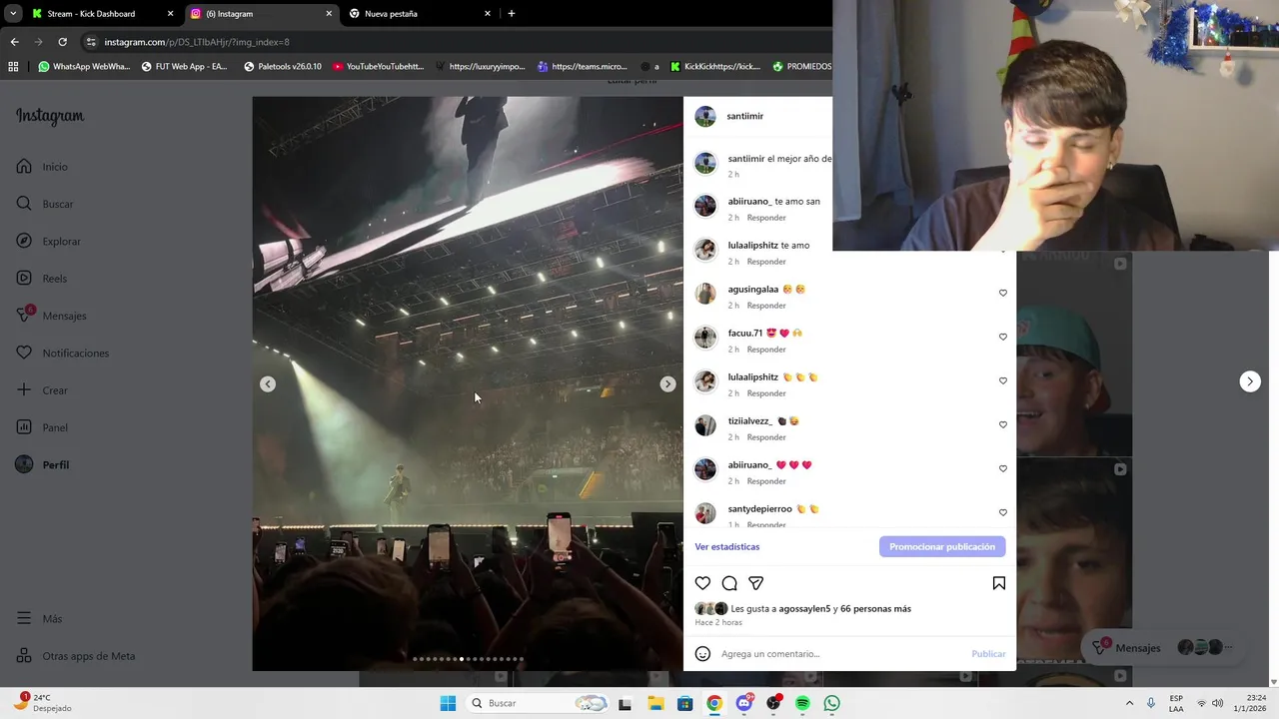Click the comment bubble icon under the post

pyautogui.click(x=729, y=583)
